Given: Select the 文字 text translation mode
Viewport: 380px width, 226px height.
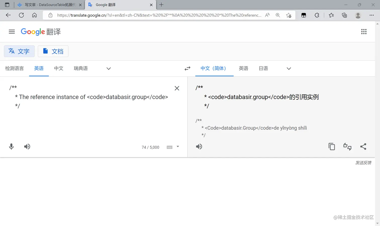Looking at the screenshot, I should point(19,51).
